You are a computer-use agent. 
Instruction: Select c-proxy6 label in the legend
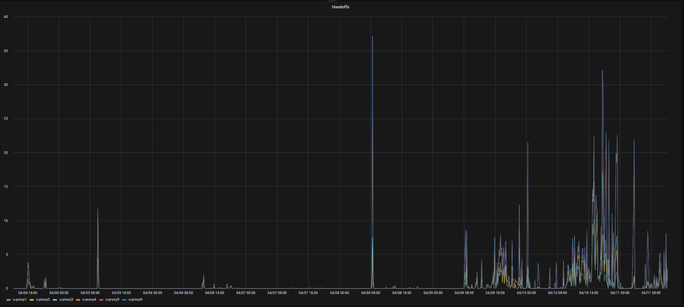[136, 300]
